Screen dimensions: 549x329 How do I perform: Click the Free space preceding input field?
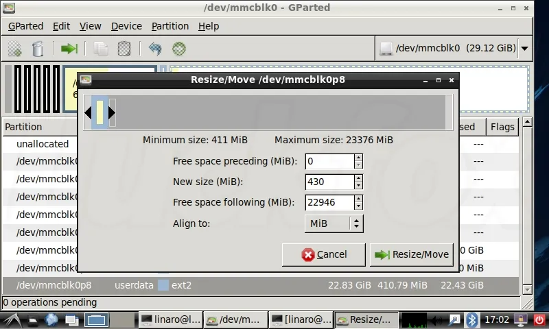329,161
